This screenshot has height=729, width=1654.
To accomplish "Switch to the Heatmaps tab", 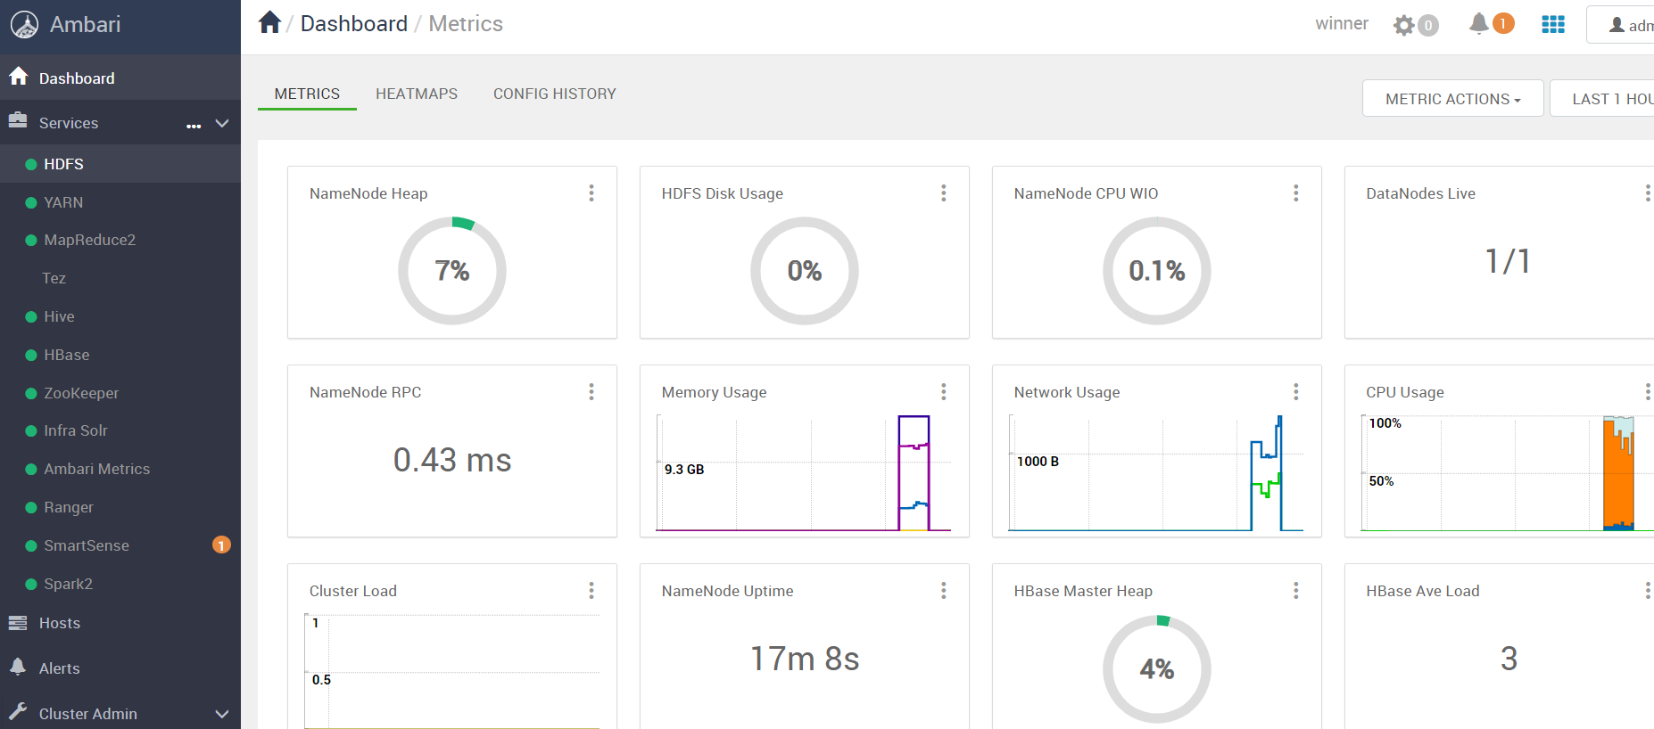I will (x=417, y=94).
